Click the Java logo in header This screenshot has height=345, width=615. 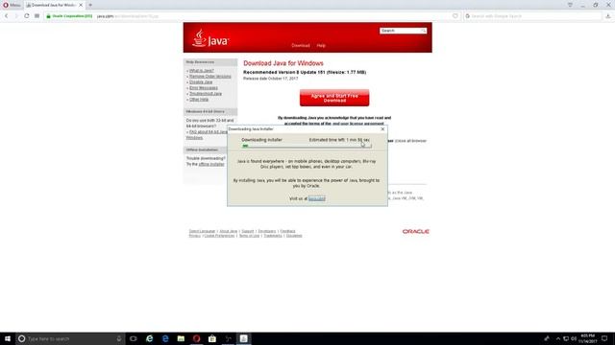[210, 38]
